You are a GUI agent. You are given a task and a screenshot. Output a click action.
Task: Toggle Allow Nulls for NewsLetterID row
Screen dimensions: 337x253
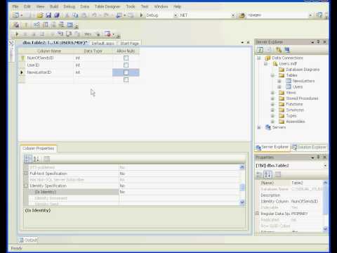click(x=126, y=72)
